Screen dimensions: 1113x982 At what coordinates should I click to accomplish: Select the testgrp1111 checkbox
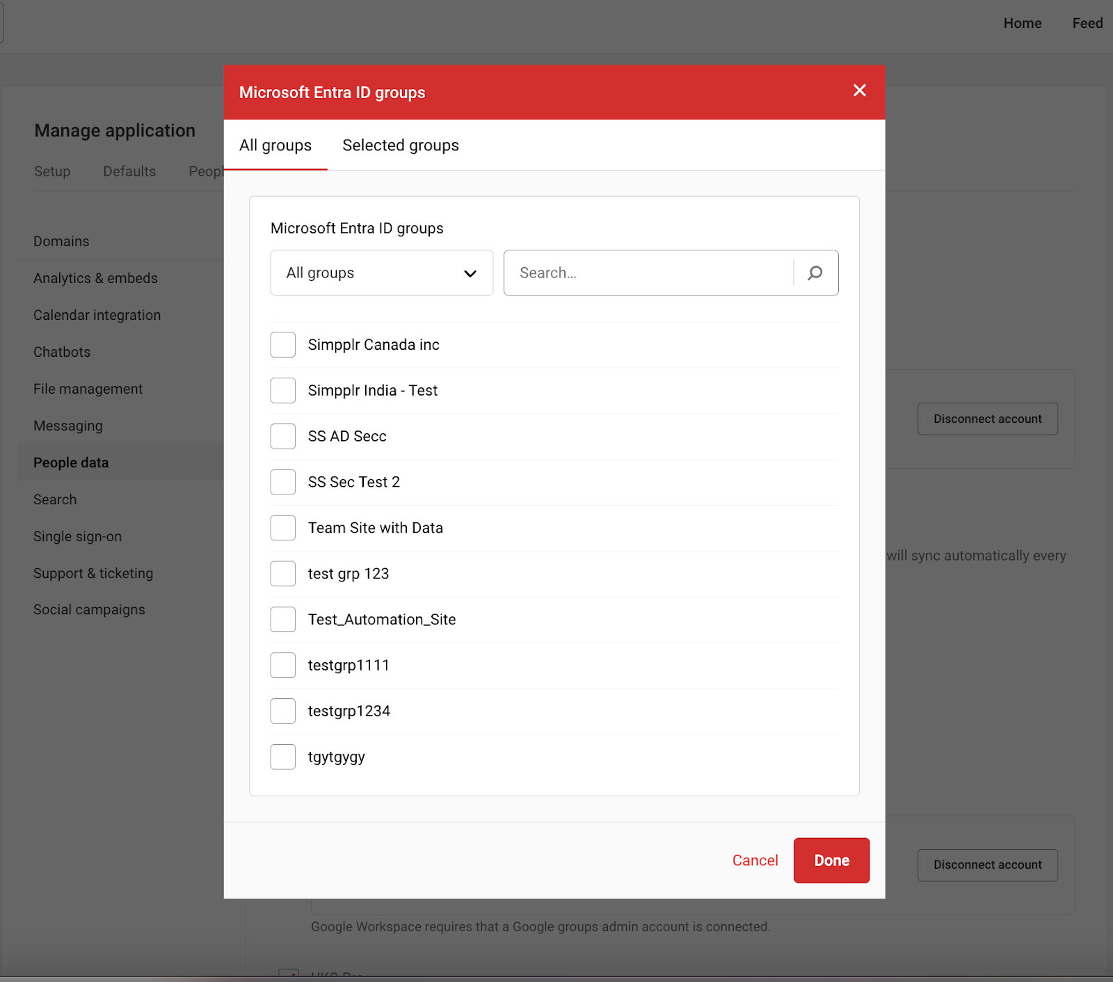pyautogui.click(x=283, y=666)
